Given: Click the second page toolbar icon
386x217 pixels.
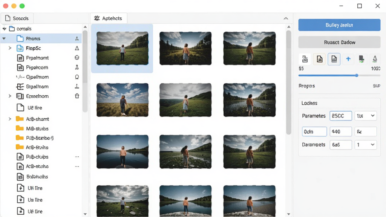Looking at the screenshot, I should click(320, 59).
